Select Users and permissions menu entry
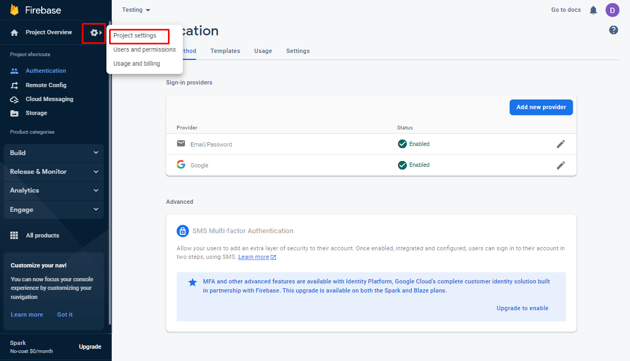630x361 pixels. point(144,49)
